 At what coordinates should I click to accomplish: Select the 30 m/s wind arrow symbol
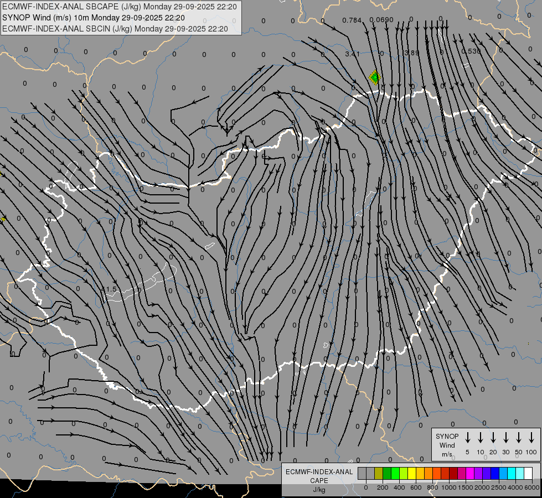click(x=506, y=438)
